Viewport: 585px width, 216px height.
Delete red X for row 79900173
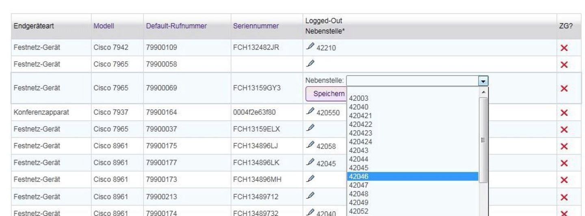point(564,180)
